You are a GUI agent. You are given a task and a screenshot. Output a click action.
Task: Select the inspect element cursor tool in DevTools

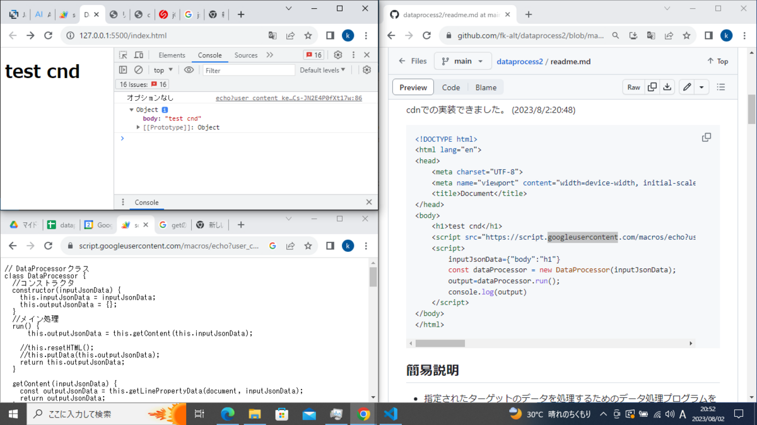click(124, 55)
